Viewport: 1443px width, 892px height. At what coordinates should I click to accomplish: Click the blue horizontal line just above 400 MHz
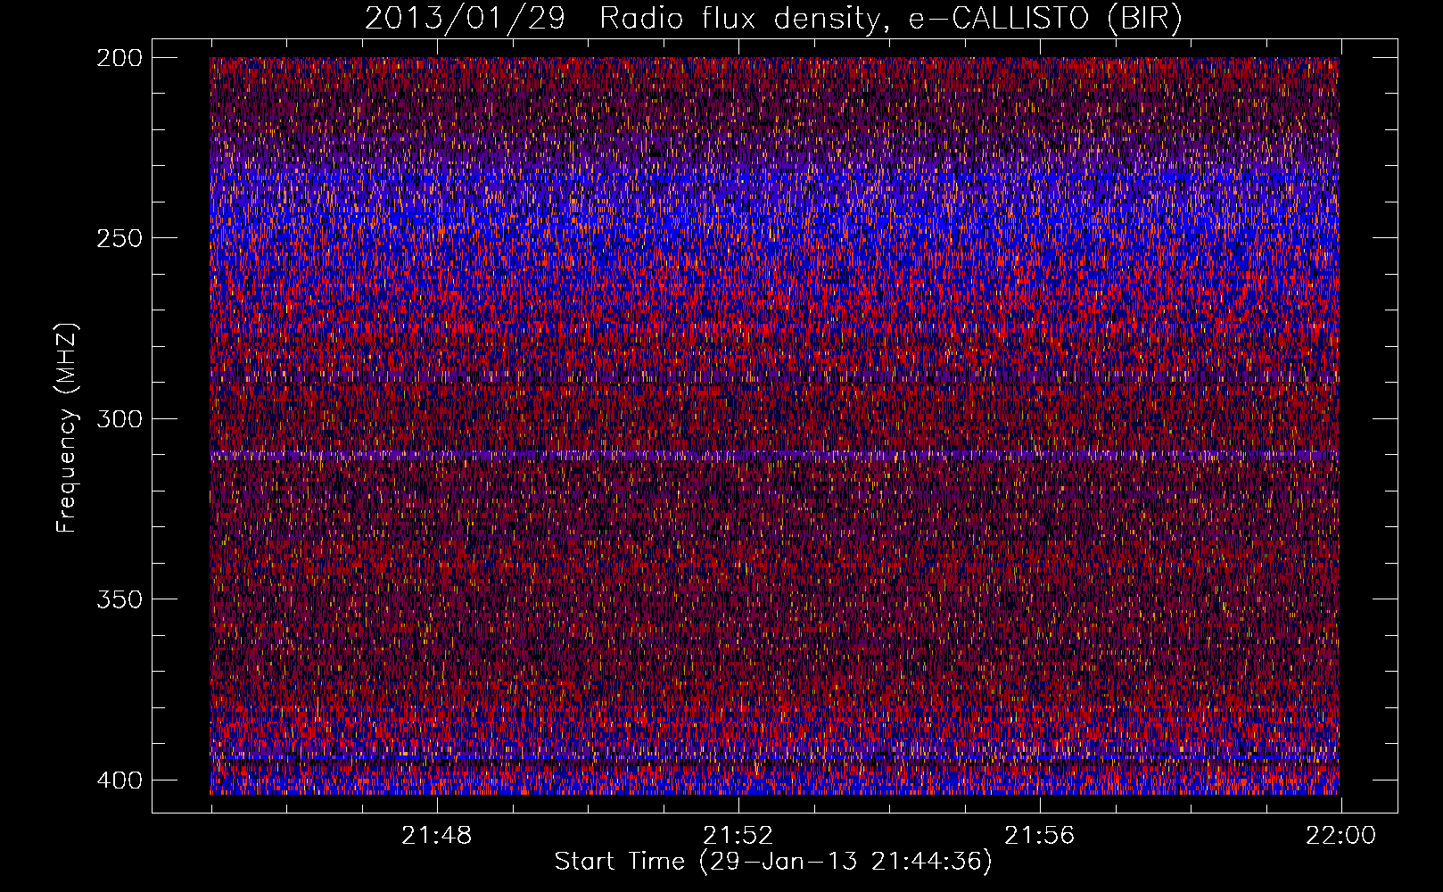[774, 758]
